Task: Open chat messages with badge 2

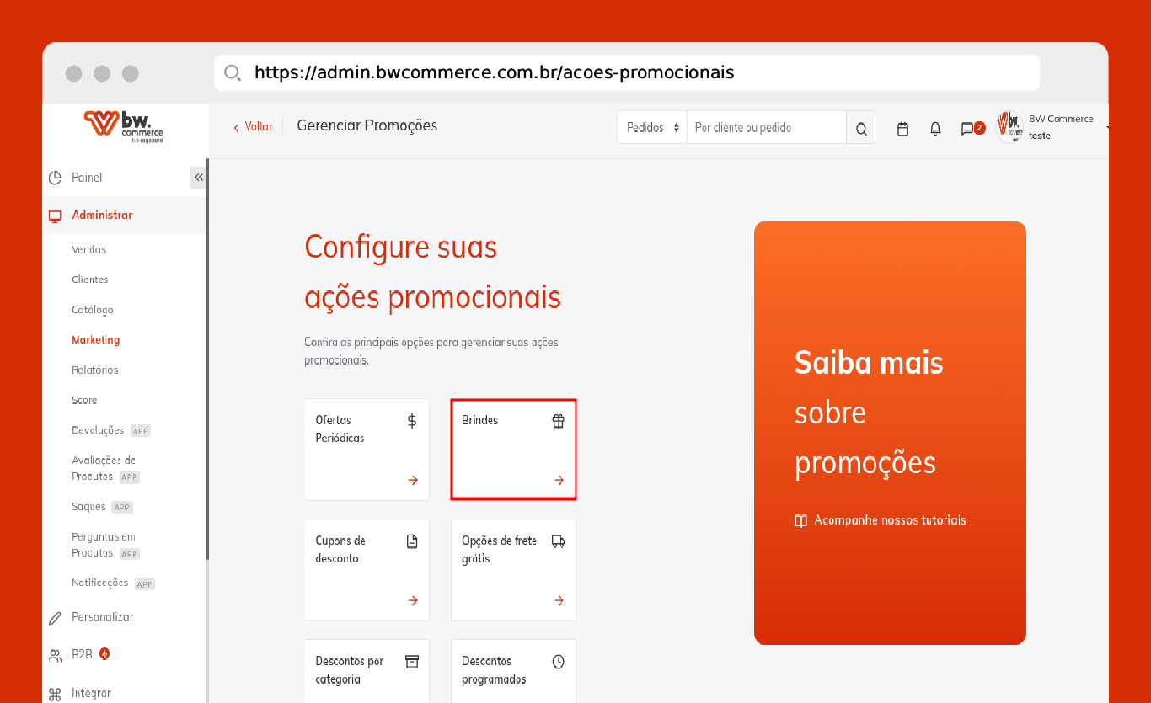Action: click(968, 129)
